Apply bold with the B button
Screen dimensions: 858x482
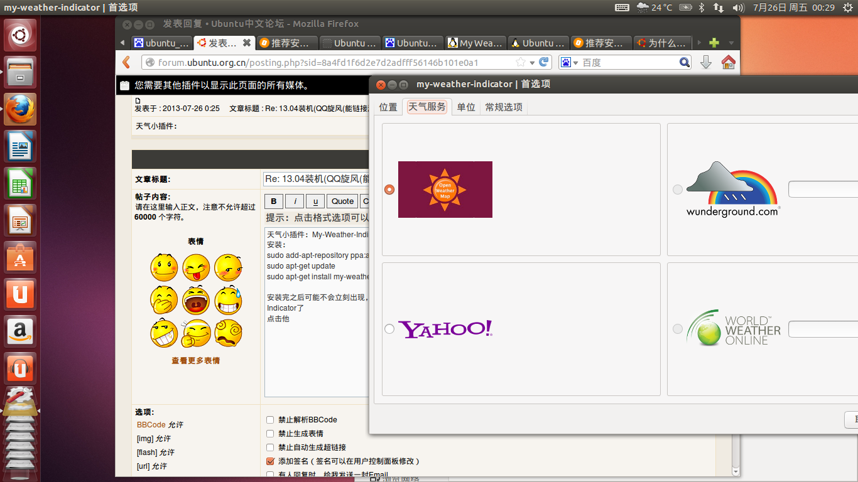coord(273,201)
